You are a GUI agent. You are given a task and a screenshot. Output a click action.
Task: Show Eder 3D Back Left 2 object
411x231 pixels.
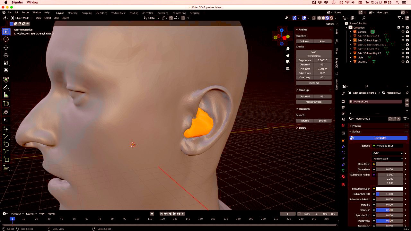403,36
